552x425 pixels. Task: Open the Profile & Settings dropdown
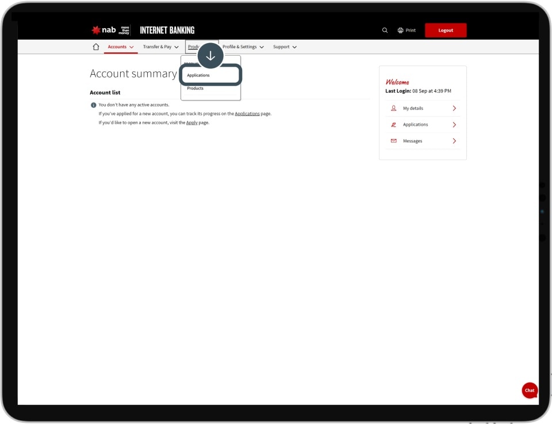click(243, 47)
